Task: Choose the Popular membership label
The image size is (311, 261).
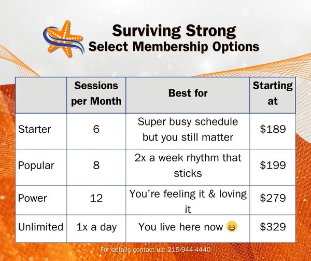Action: pyautogui.click(x=36, y=166)
